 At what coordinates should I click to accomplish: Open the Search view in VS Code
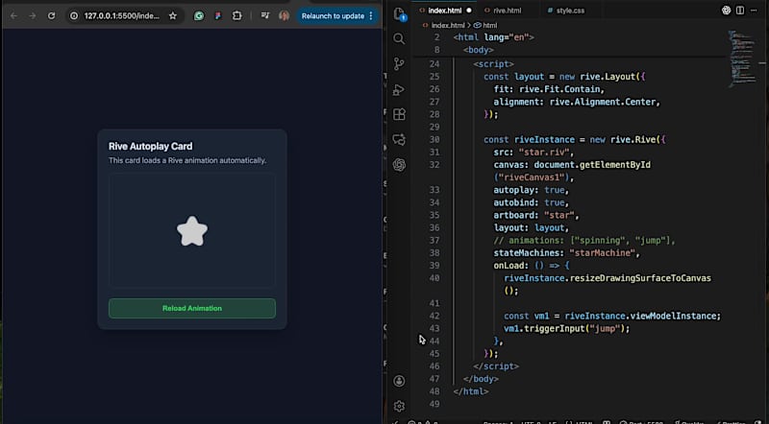click(x=399, y=38)
